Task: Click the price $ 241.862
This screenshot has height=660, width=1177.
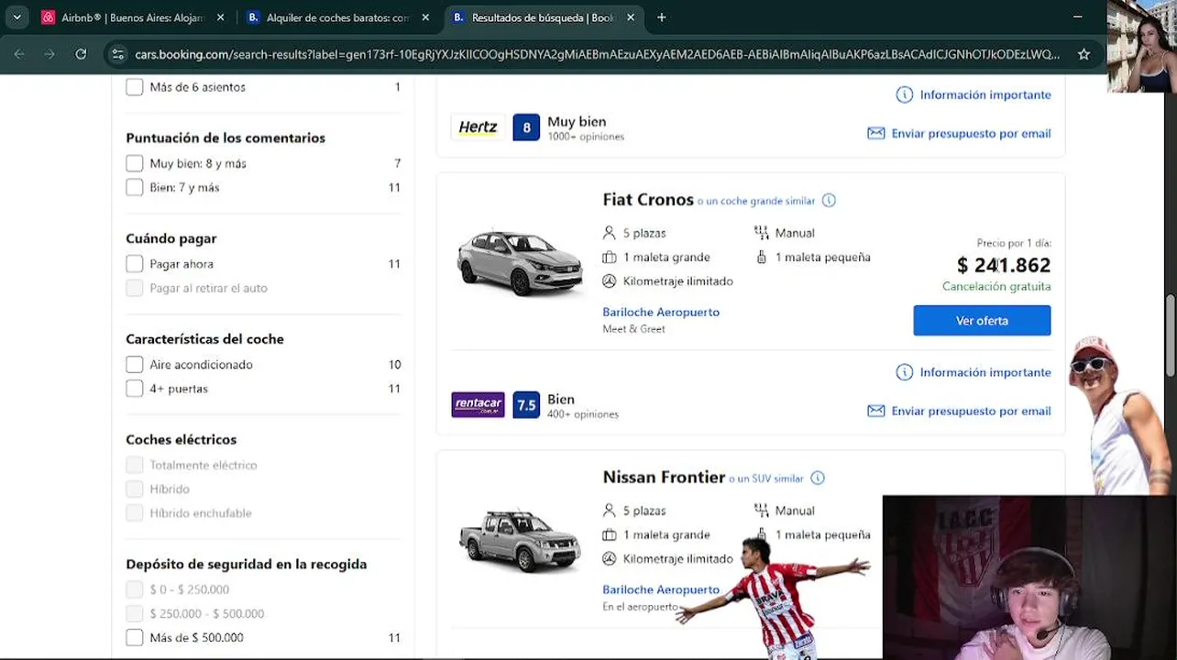Action: 1004,265
